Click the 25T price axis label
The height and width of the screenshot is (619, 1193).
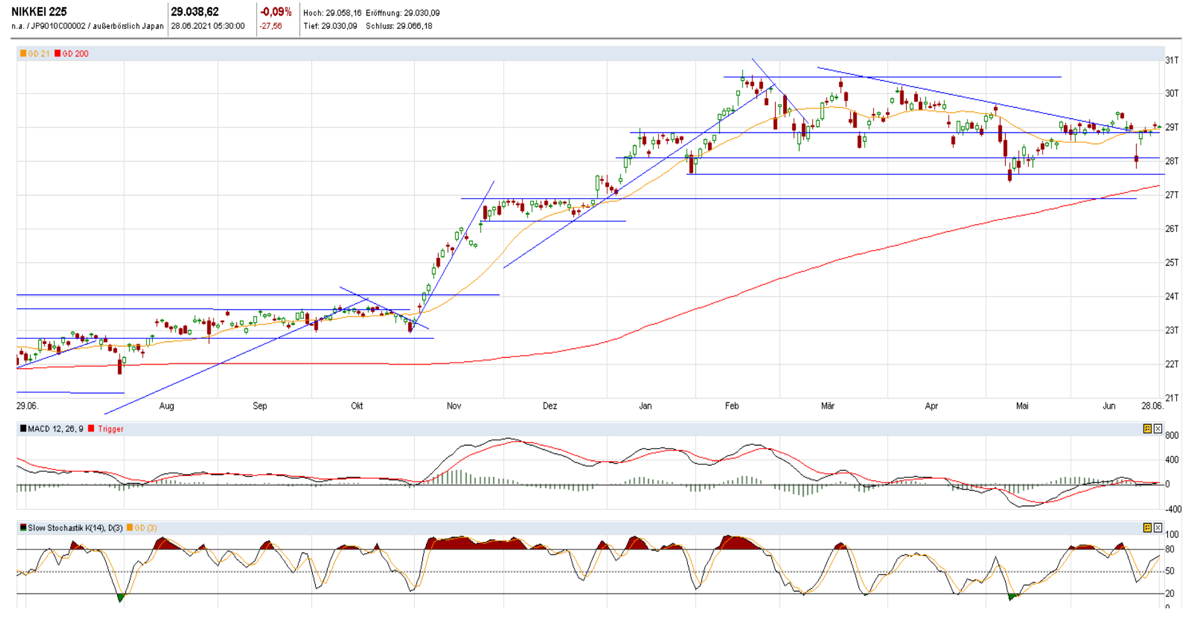(x=1172, y=263)
